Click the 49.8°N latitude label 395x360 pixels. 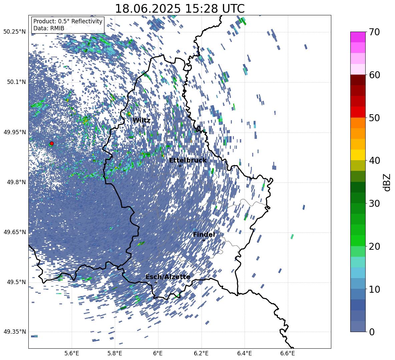tap(16, 182)
